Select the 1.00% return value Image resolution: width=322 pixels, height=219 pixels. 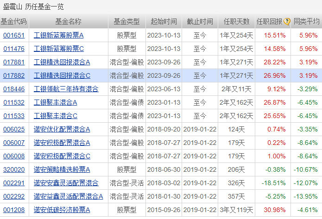tap(277, 156)
